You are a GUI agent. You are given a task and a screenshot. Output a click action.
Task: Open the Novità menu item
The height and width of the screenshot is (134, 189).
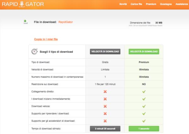point(123,4)
